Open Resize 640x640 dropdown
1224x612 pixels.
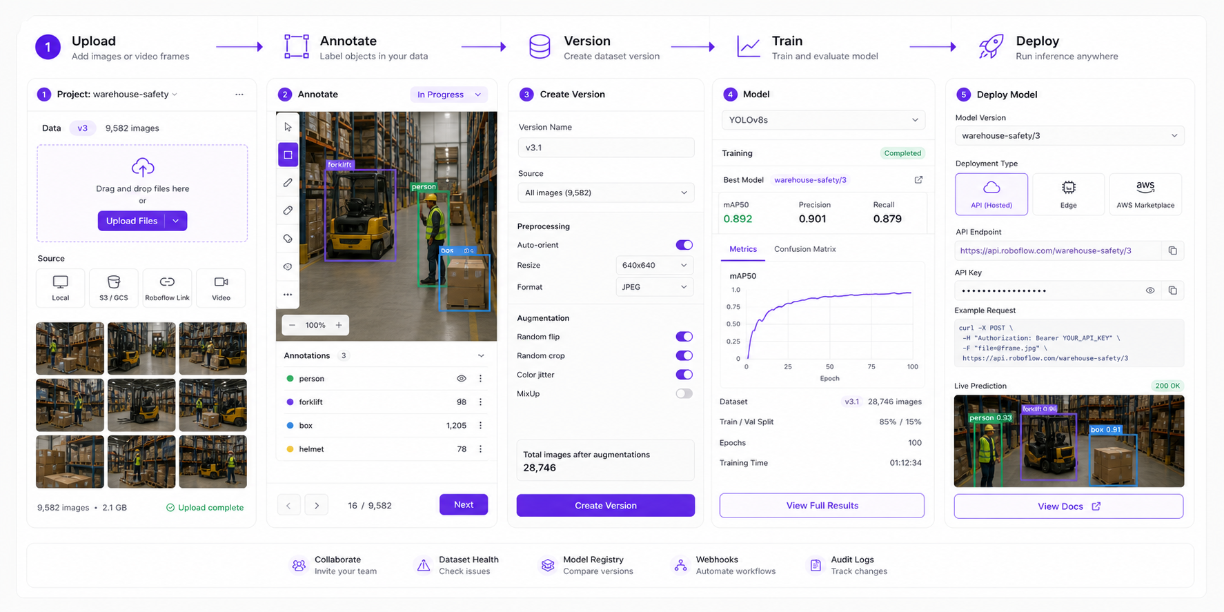click(654, 265)
